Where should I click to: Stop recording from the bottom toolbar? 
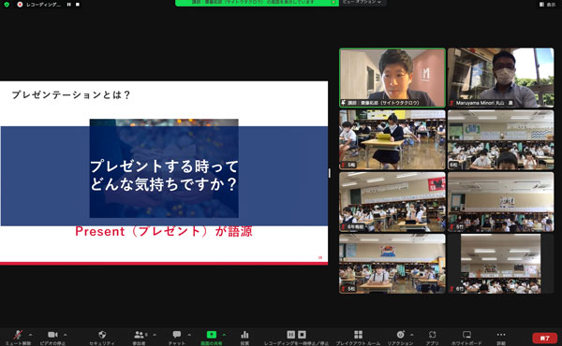303,335
